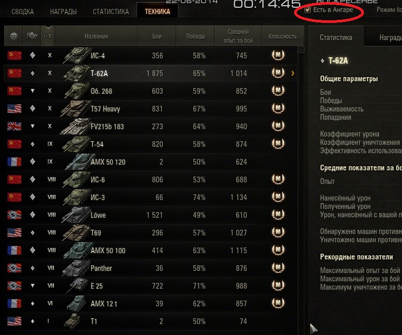Screen dimensions: 402x335
Task: Sort by Классность column header
Action: 283,36
